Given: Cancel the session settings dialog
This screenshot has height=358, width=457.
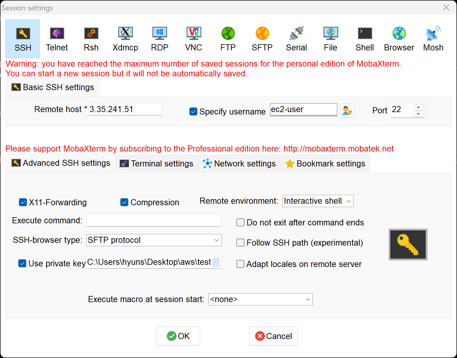Looking at the screenshot, I should click(273, 336).
